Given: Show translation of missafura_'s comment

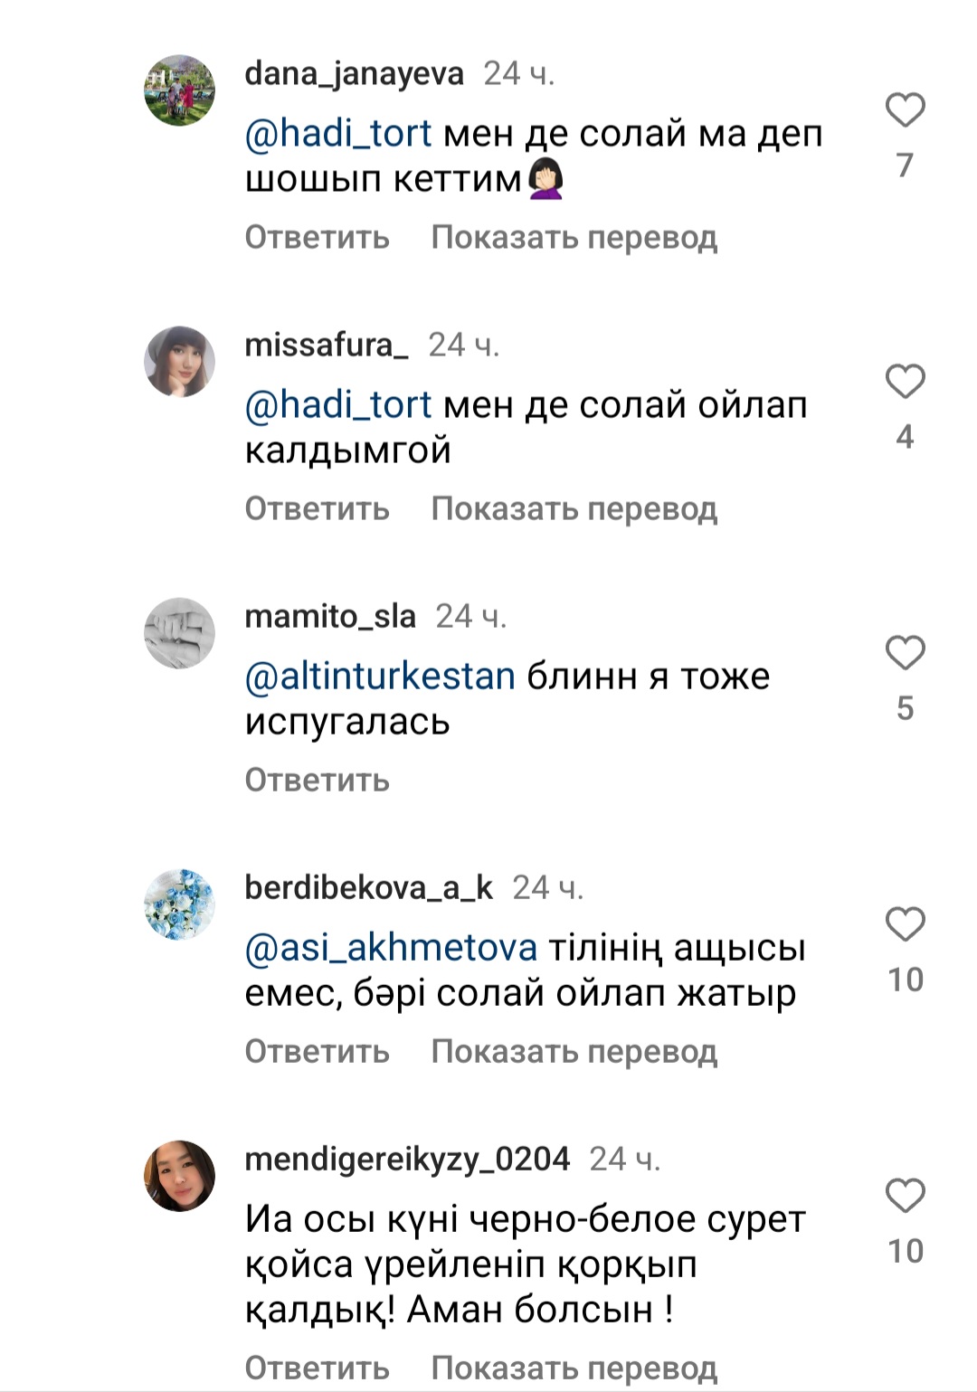Looking at the screenshot, I should tap(574, 508).
